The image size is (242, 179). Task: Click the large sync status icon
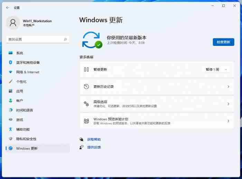point(92,40)
